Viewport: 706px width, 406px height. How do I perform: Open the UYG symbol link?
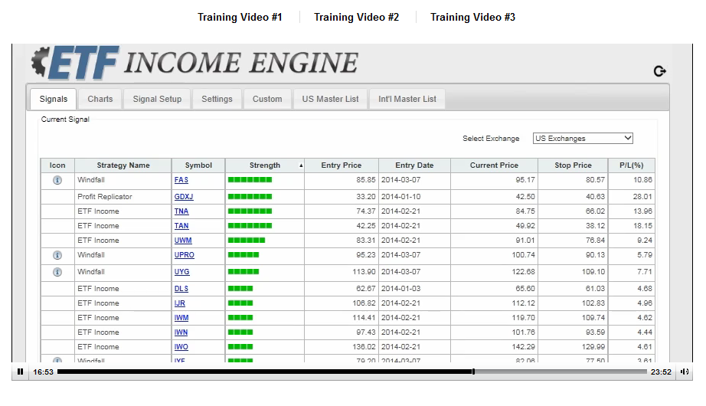pos(182,272)
